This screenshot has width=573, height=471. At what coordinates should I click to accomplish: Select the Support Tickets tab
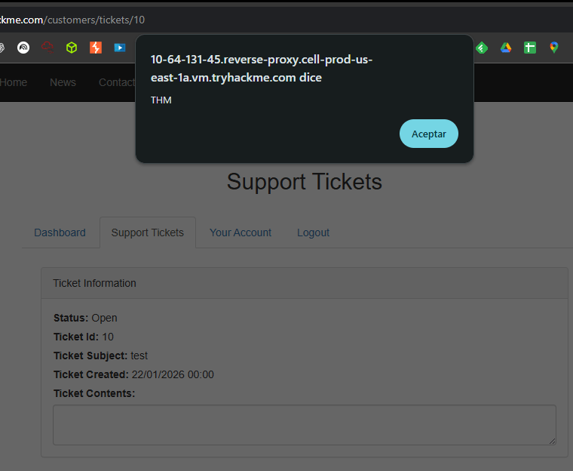[148, 232]
